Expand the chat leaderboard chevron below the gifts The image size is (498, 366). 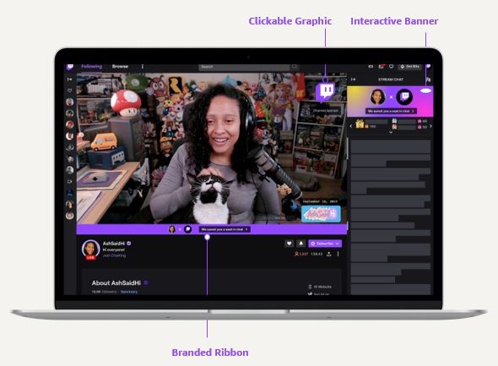point(391,132)
